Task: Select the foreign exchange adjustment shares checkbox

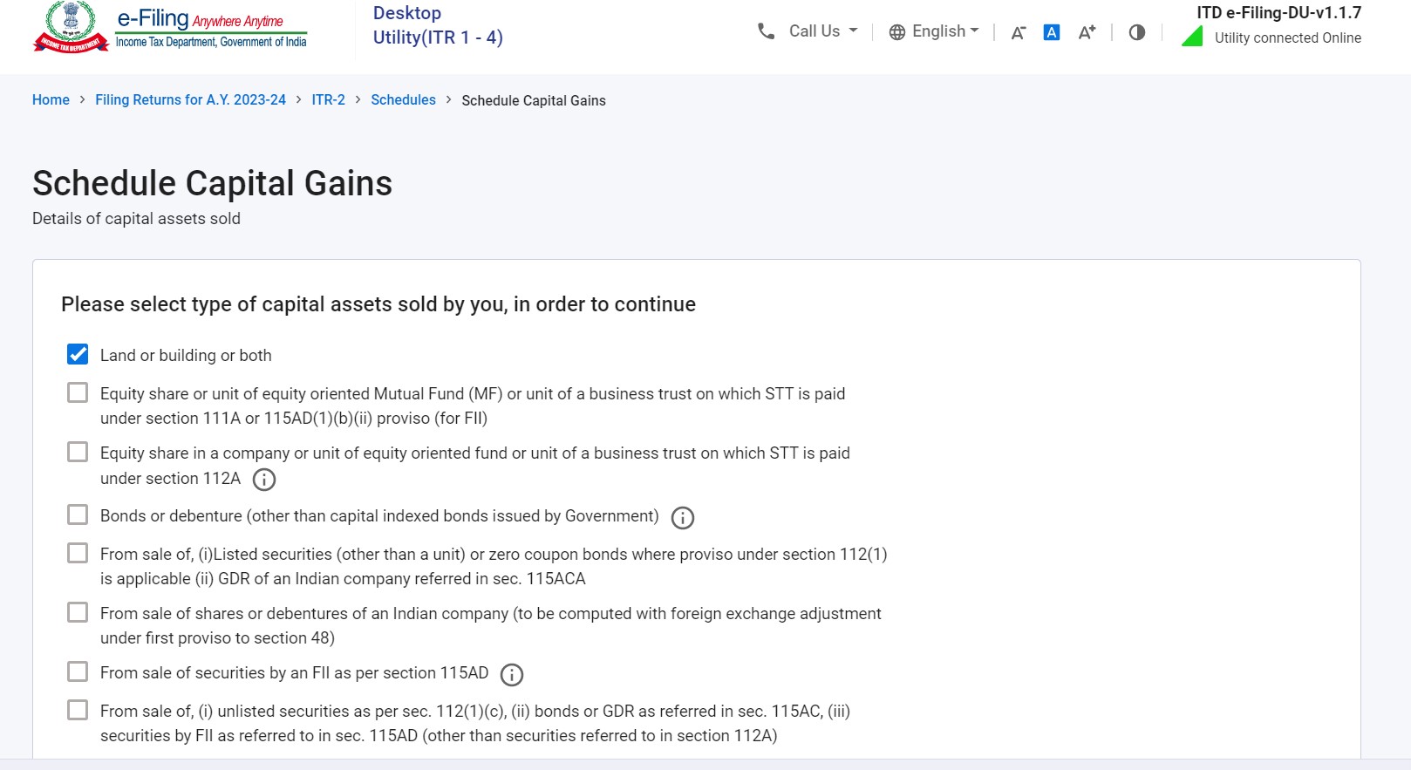Action: tap(78, 613)
